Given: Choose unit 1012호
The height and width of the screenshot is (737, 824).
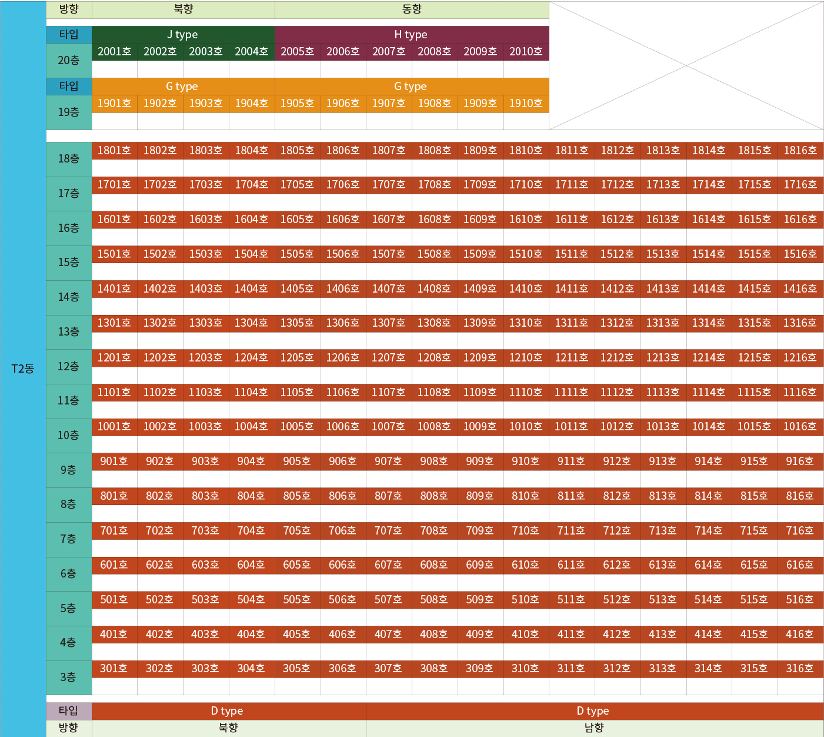Looking at the screenshot, I should (x=617, y=427).
